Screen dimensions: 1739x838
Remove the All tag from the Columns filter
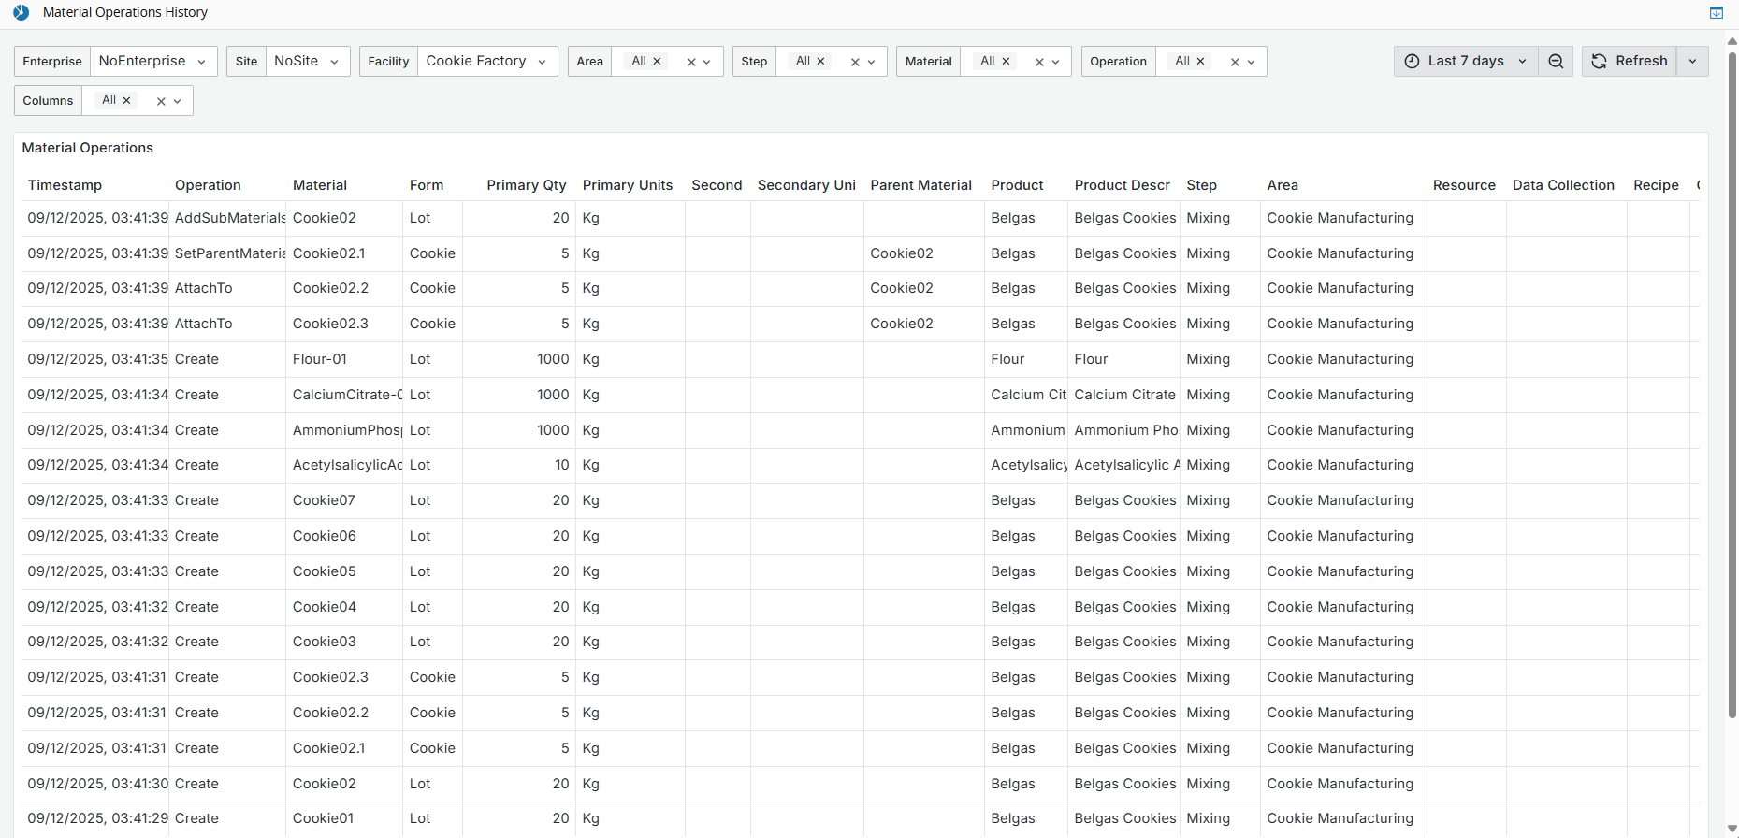tap(126, 100)
